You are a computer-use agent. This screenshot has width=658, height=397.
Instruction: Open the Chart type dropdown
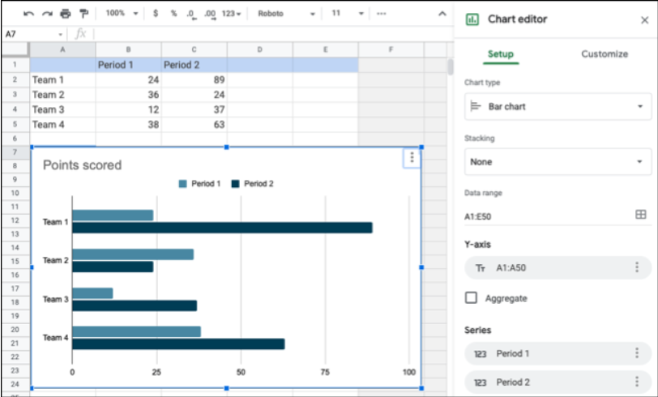click(558, 106)
